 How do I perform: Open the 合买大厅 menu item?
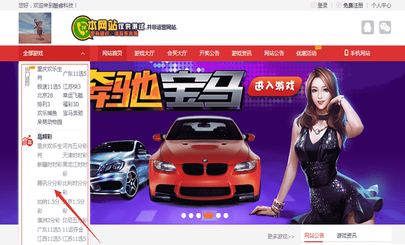pyautogui.click(x=177, y=53)
